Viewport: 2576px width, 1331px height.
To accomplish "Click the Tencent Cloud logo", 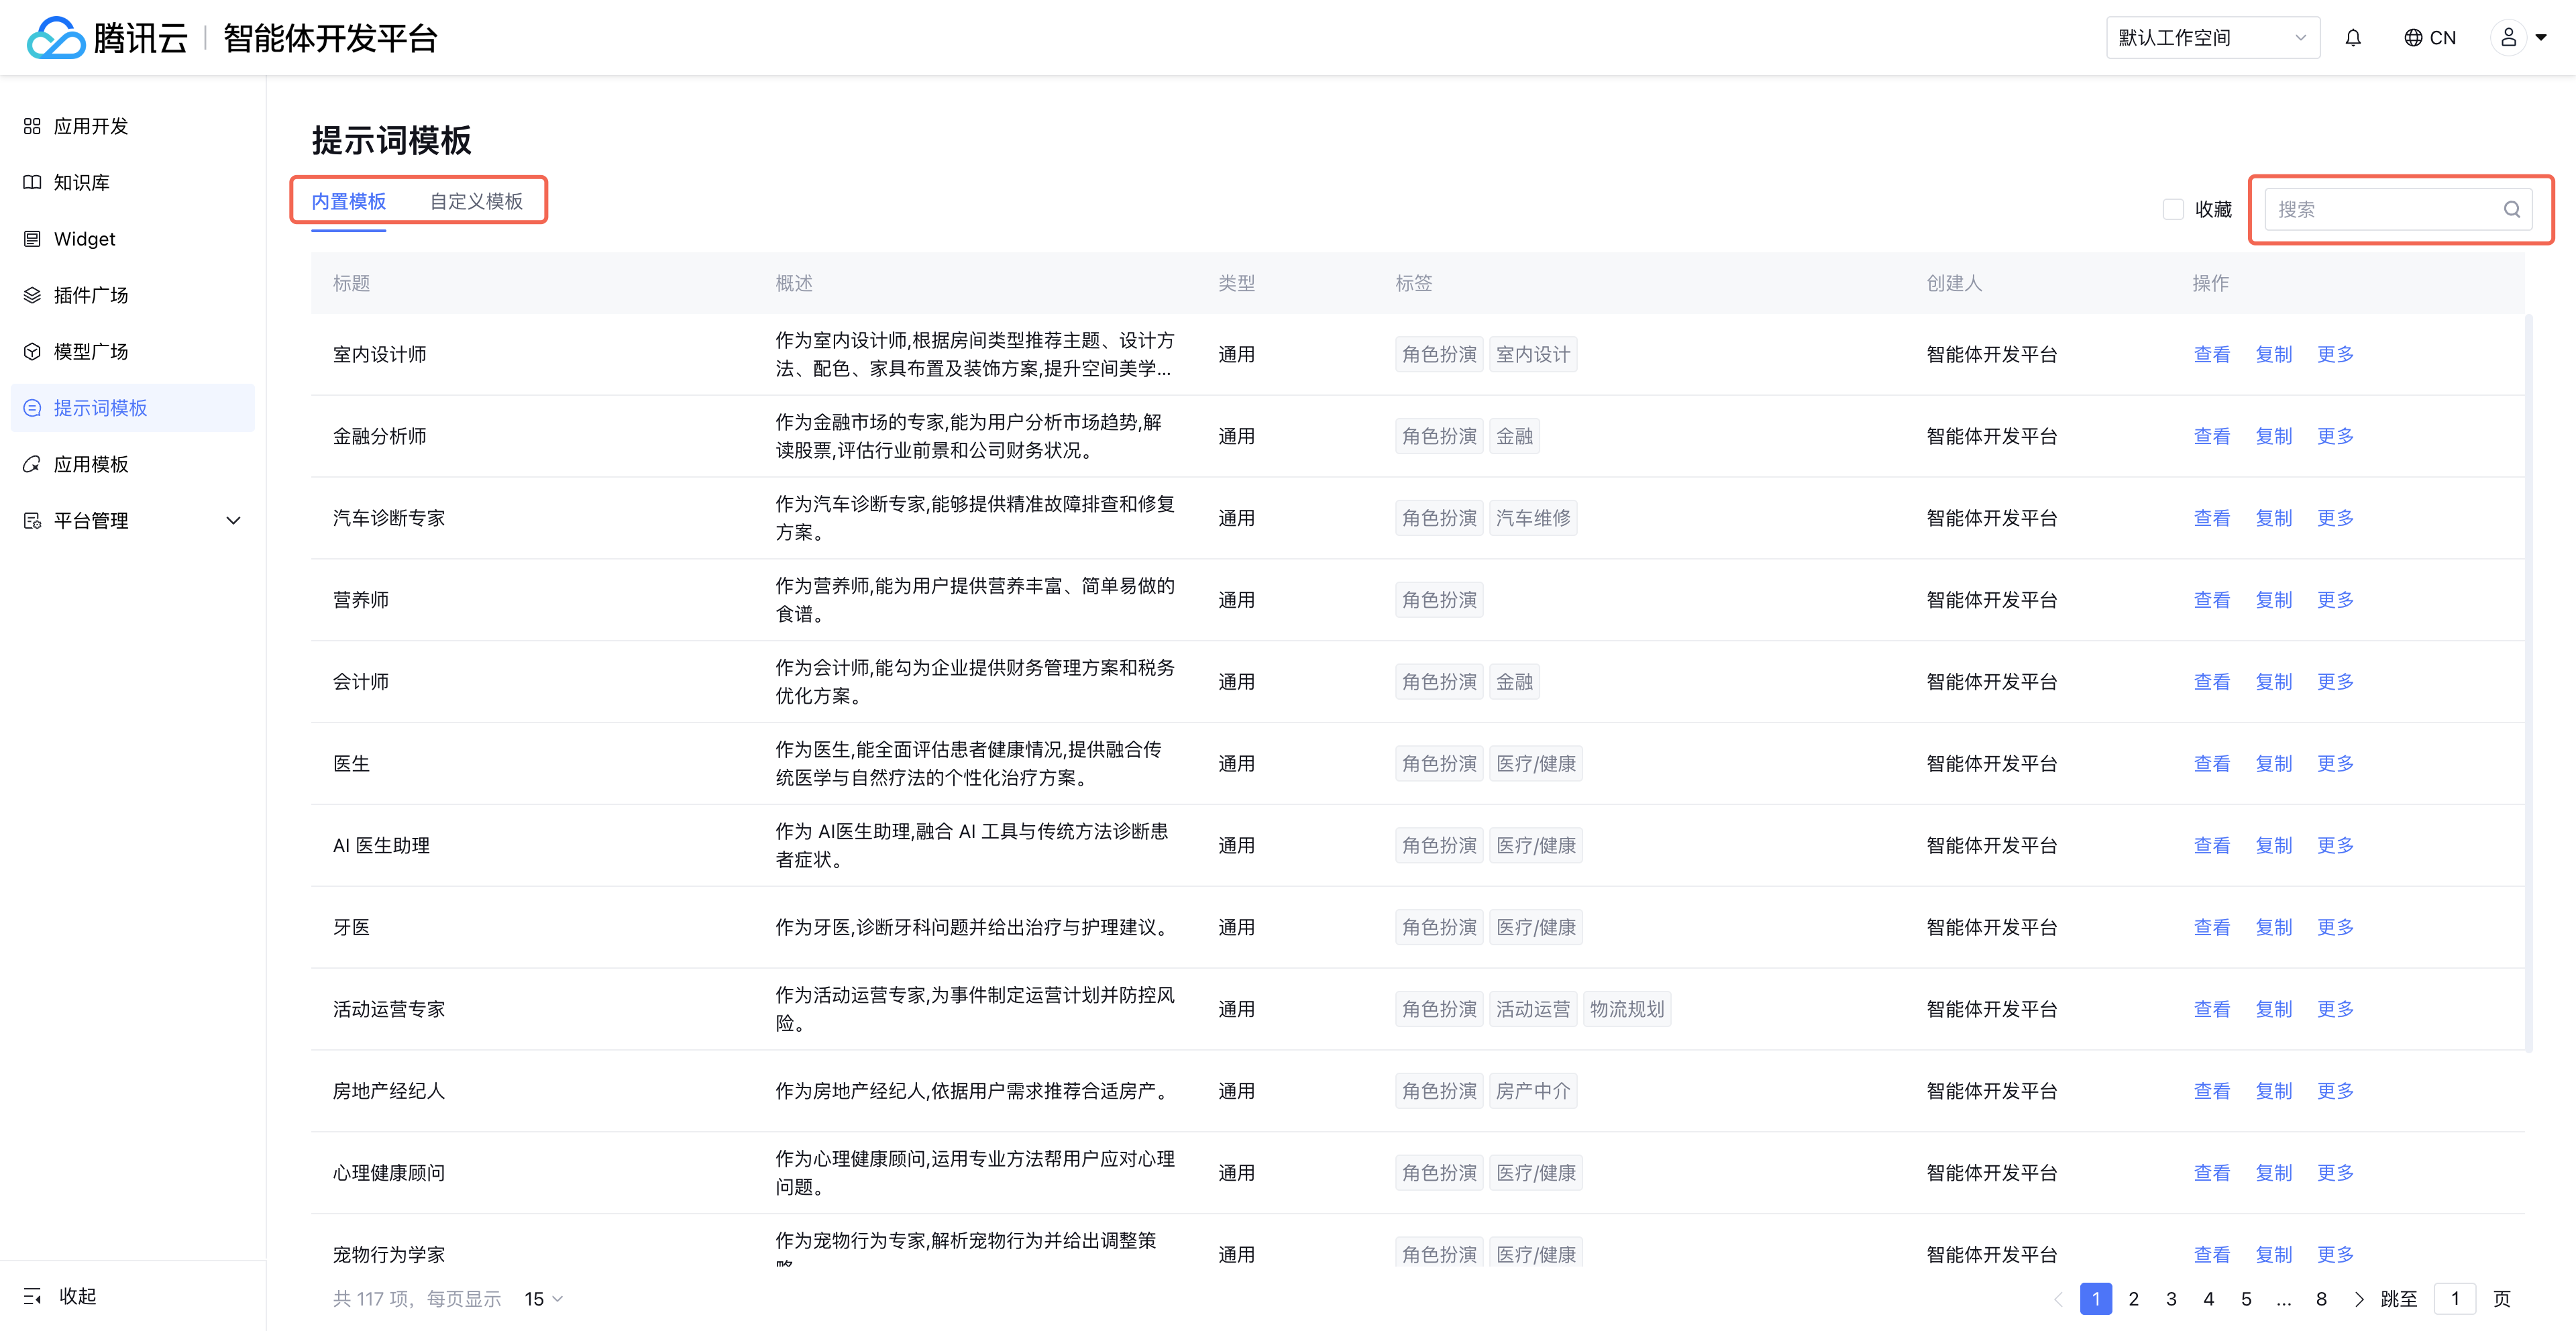I will tap(56, 38).
